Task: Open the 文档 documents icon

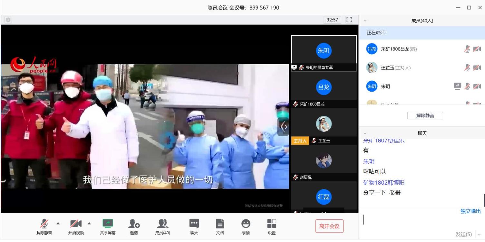Action: (x=220, y=224)
